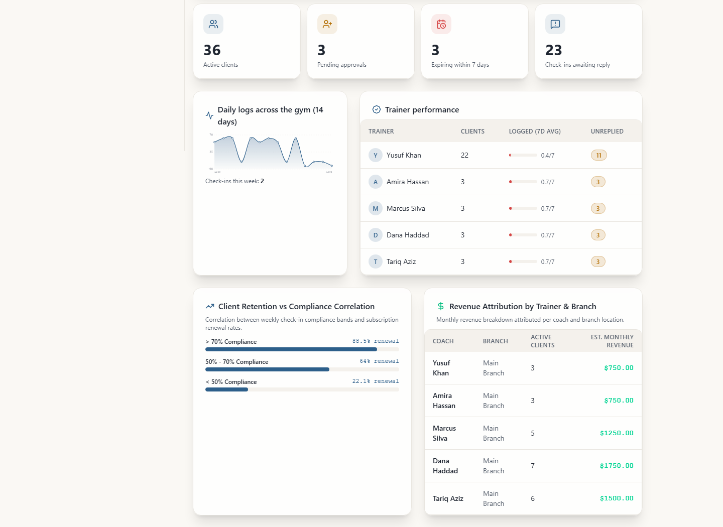Image resolution: width=723 pixels, height=527 pixels.
Task: Click Amira Hassan in the revenue table
Action: 444,401
